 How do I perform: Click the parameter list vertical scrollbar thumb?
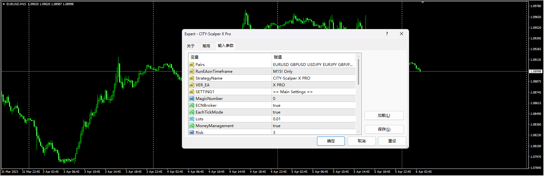pyautogui.click(x=358, y=72)
